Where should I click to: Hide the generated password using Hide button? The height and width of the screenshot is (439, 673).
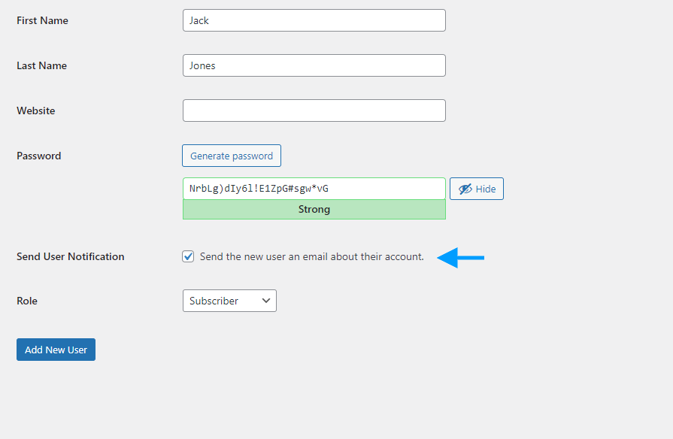point(477,189)
